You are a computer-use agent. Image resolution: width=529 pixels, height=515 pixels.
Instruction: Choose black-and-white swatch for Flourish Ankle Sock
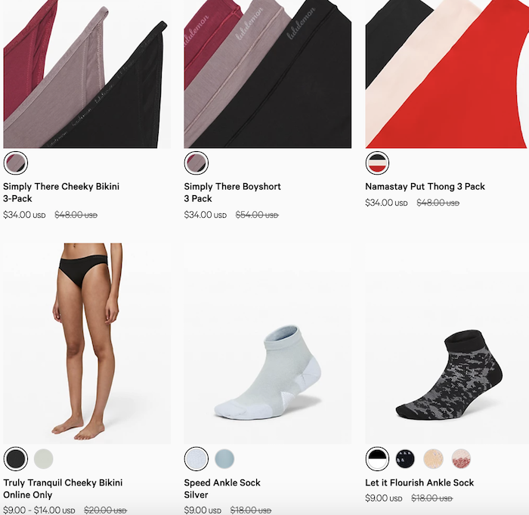377,458
